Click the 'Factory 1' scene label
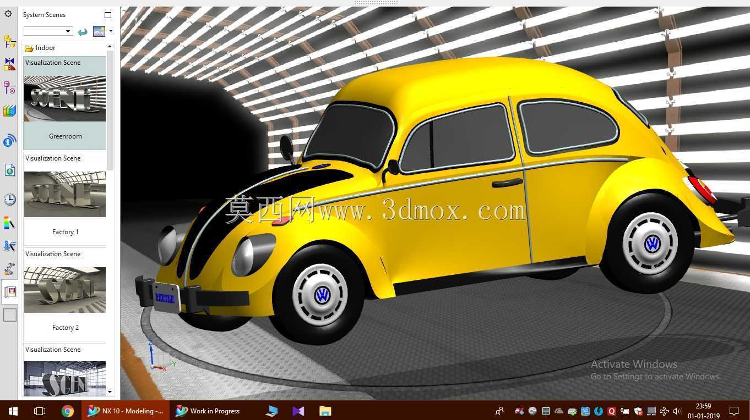 pos(66,232)
